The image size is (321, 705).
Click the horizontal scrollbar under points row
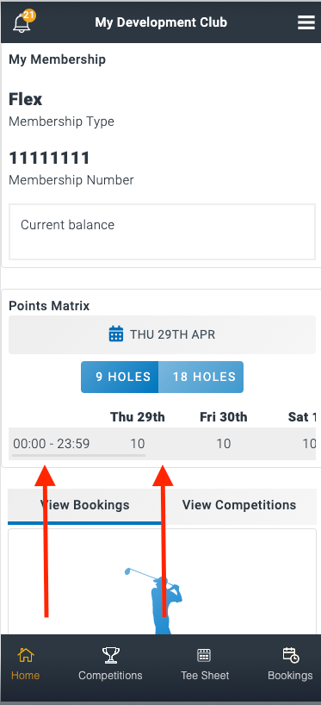tap(78, 455)
